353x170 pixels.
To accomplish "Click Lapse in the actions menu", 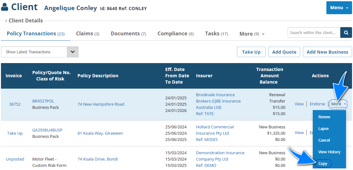I will point(323,128).
